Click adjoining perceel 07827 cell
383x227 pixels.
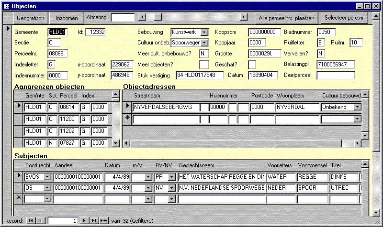pyautogui.click(x=68, y=142)
